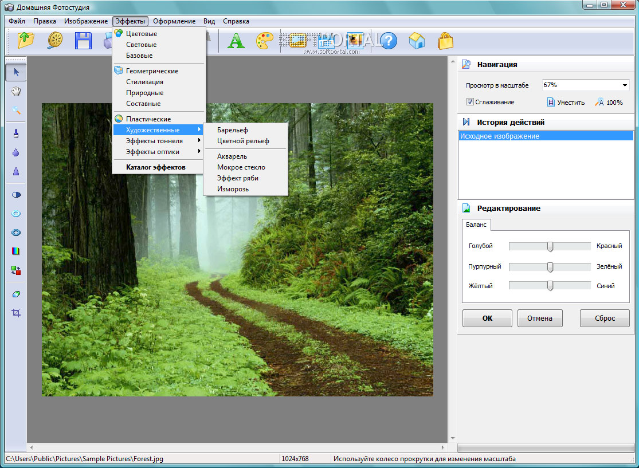Select Исходное изображение in history list
The width and height of the screenshot is (639, 468).
499,136
